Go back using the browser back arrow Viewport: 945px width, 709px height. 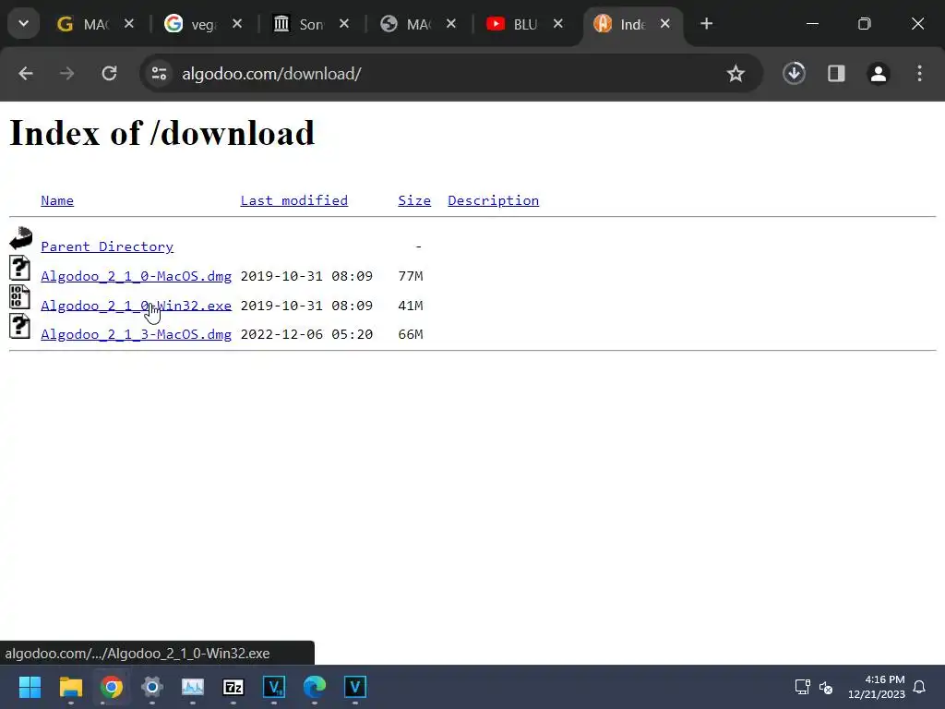(25, 74)
